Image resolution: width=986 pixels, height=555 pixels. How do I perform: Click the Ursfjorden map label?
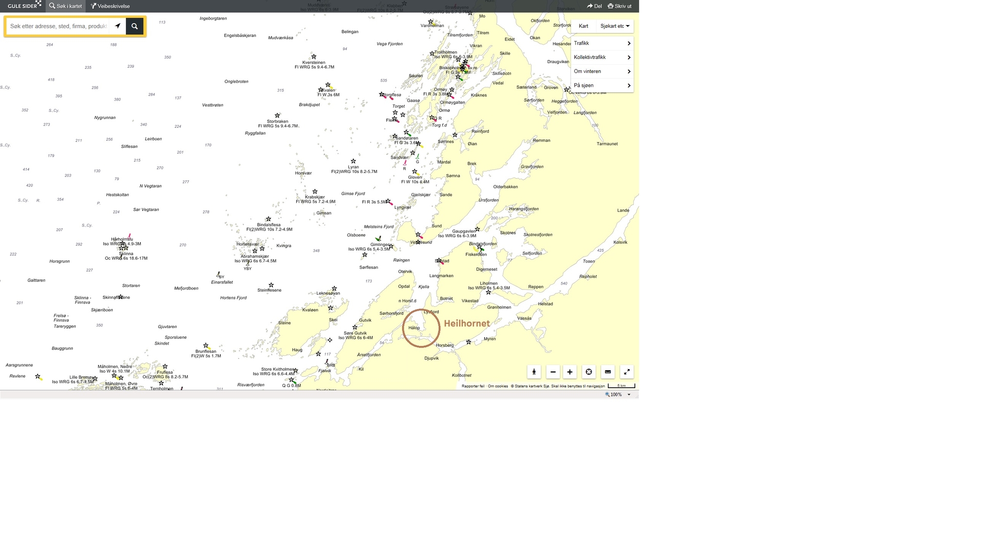pos(489,200)
